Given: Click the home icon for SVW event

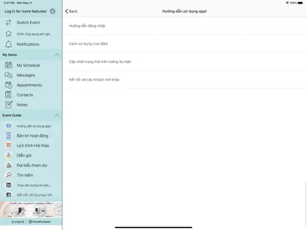Looking at the screenshot, I should 8,34.
